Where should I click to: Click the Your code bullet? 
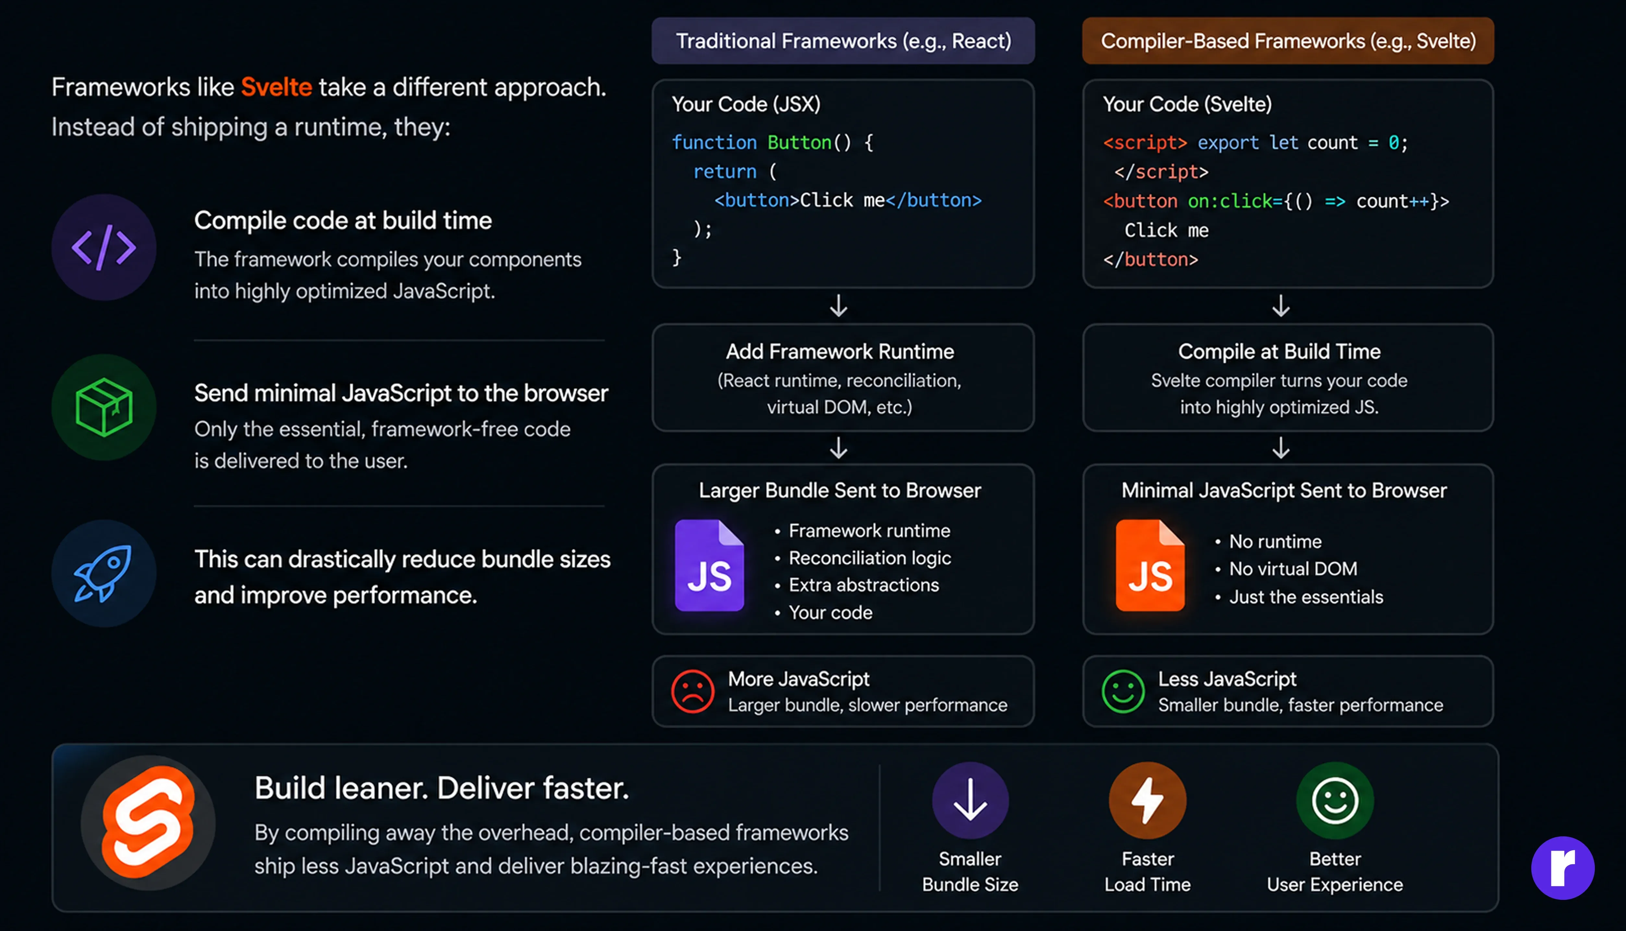pos(824,612)
